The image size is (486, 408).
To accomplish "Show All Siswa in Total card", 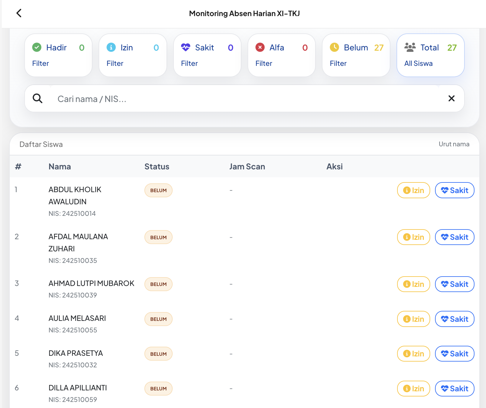I will point(418,63).
